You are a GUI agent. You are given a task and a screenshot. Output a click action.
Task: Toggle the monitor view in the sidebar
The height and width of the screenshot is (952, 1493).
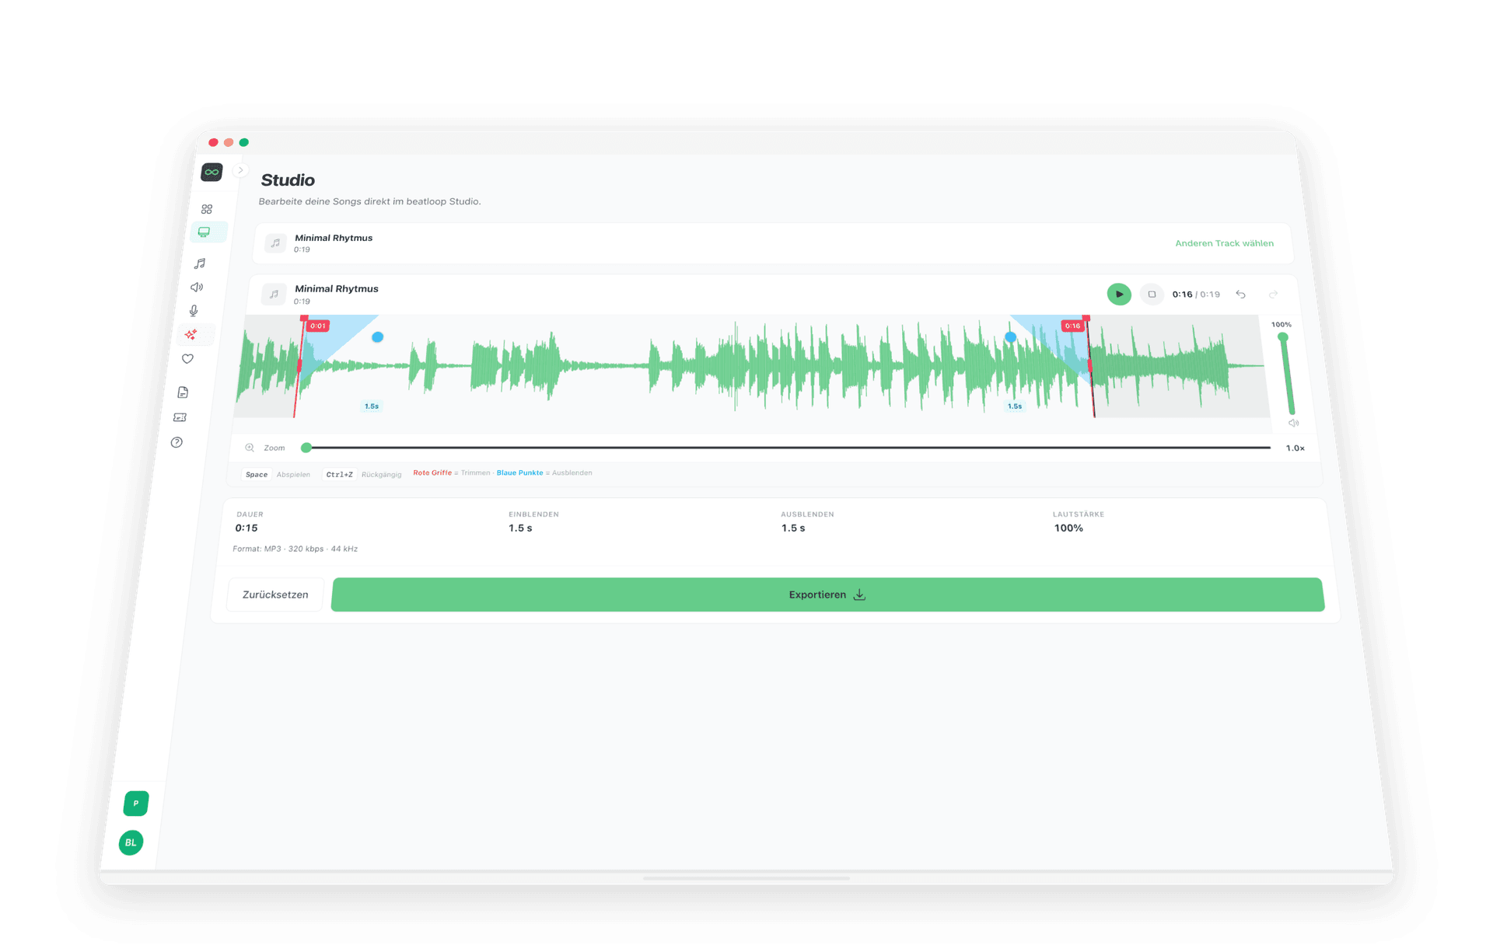coord(203,232)
